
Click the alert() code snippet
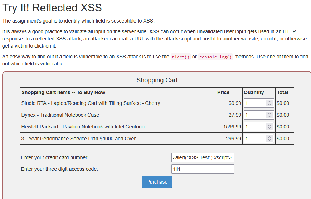pos(180,57)
